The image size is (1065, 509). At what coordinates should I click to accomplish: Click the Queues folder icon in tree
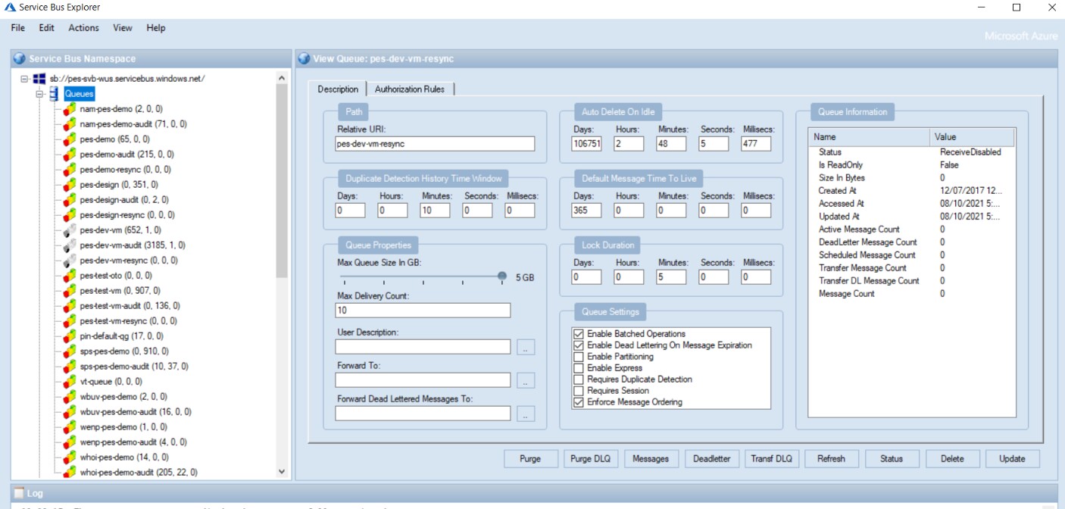[x=54, y=94]
